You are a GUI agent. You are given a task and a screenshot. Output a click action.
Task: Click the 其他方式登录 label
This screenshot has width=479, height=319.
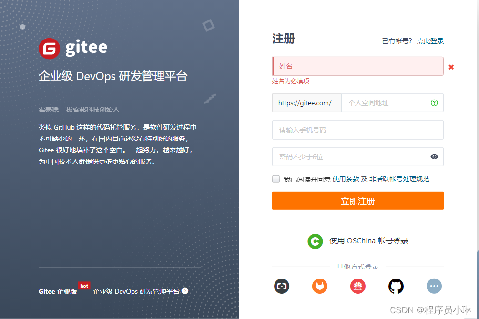pos(357,267)
